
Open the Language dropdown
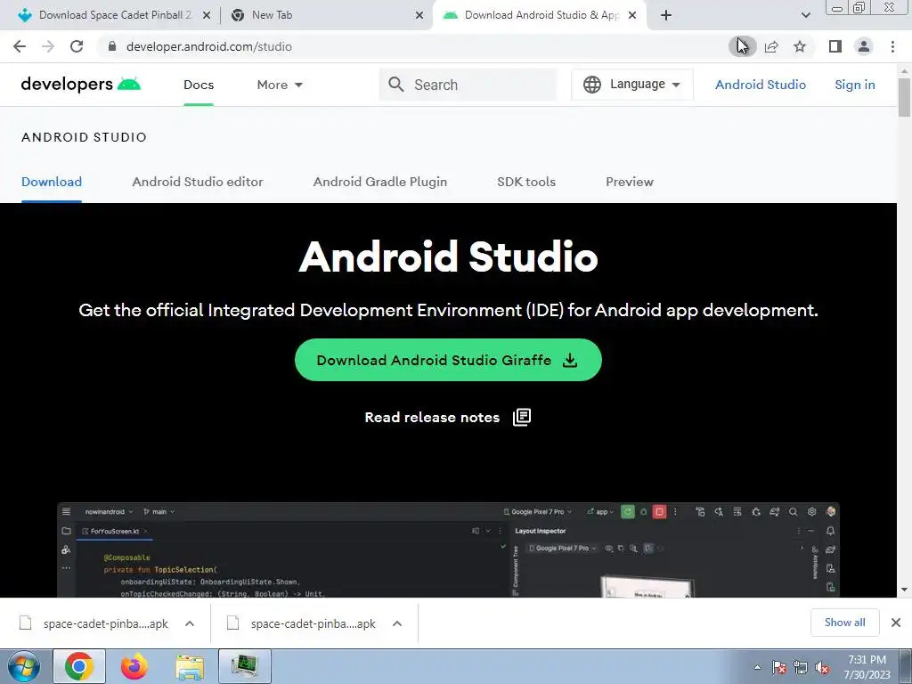point(631,85)
